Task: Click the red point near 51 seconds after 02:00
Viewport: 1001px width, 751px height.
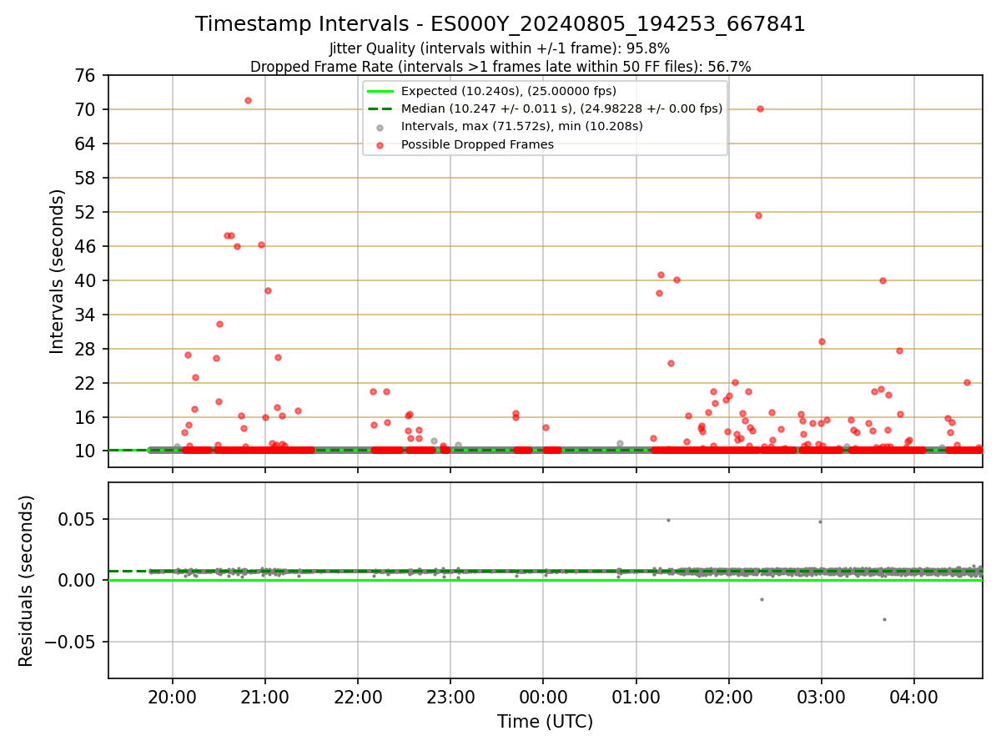Action: (x=758, y=215)
